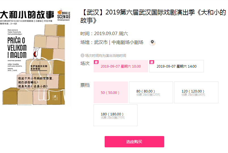Click the event title text
228x153 pixels.
point(153,16)
